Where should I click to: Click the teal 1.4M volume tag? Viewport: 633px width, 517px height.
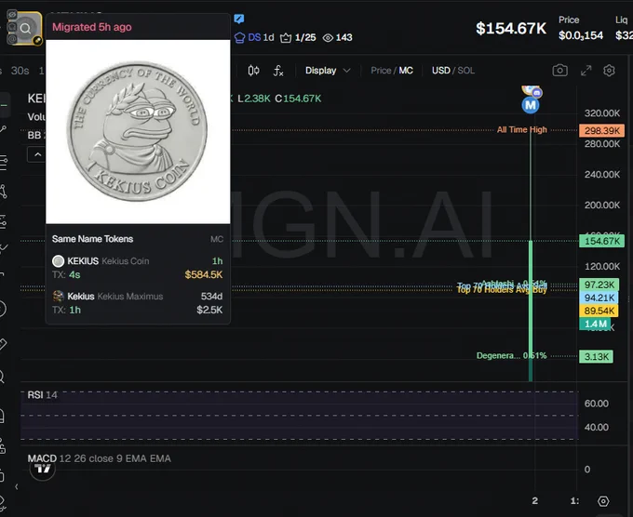(595, 324)
